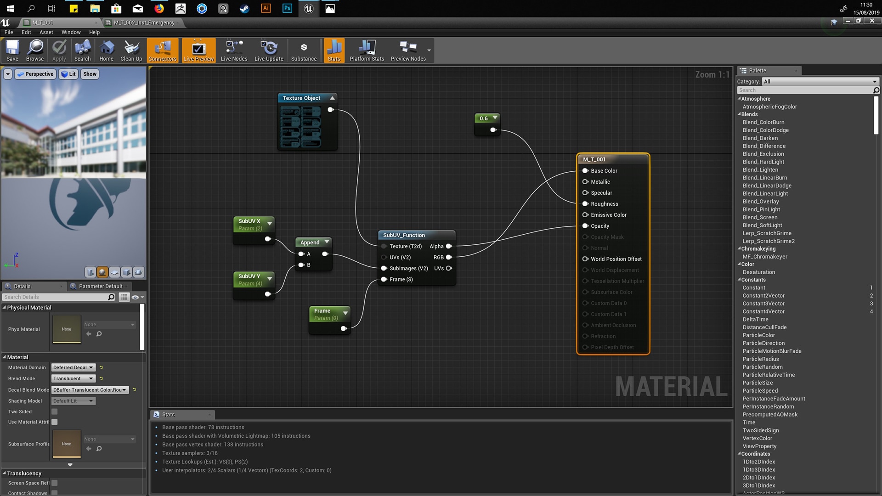Click the Substance toolbar icon
This screenshot has width=882, height=496.
click(304, 51)
